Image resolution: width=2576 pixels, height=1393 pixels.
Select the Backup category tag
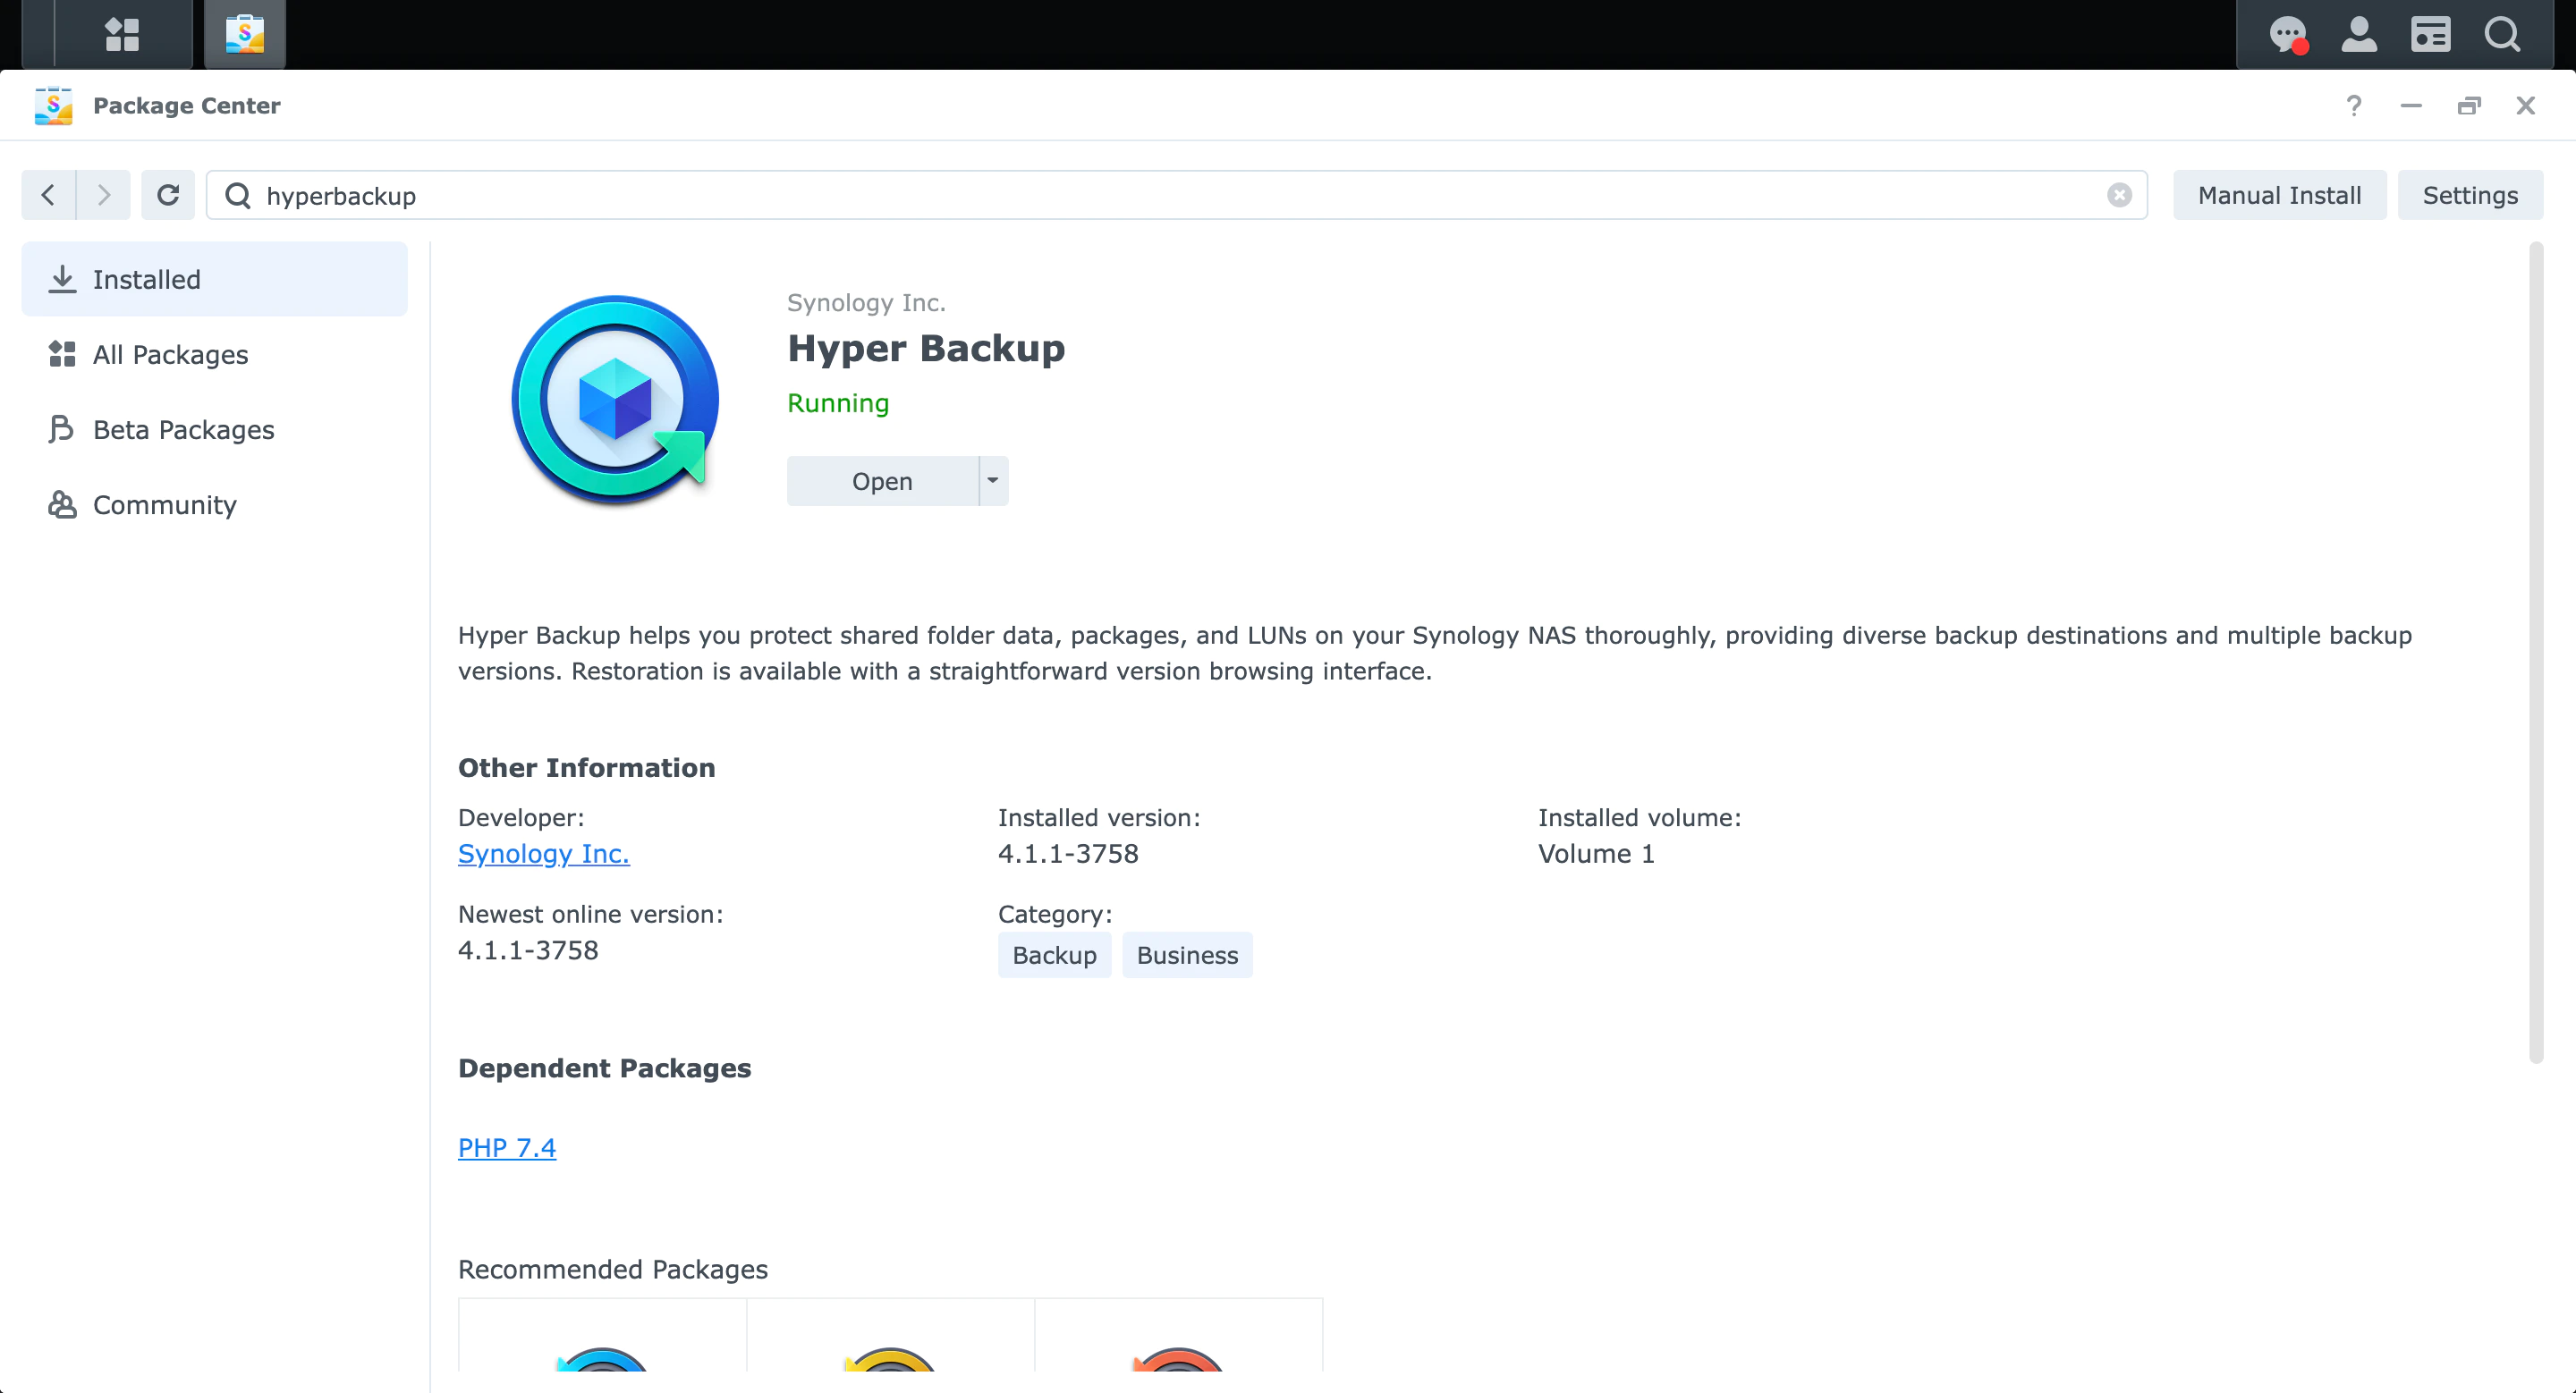[1054, 955]
